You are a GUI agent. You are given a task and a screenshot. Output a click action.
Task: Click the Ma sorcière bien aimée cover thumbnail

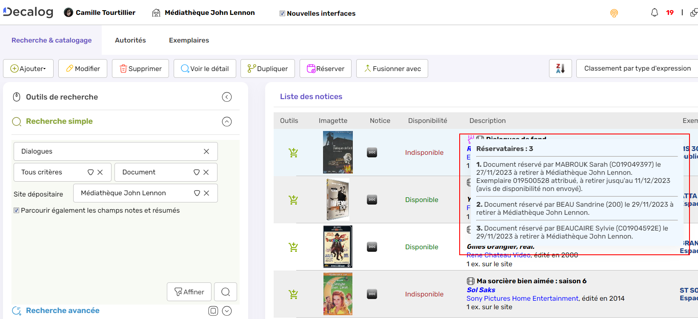coord(338,294)
